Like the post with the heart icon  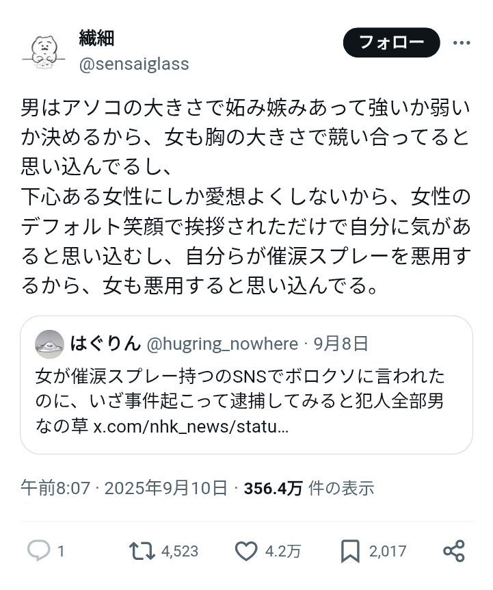[x=245, y=551]
